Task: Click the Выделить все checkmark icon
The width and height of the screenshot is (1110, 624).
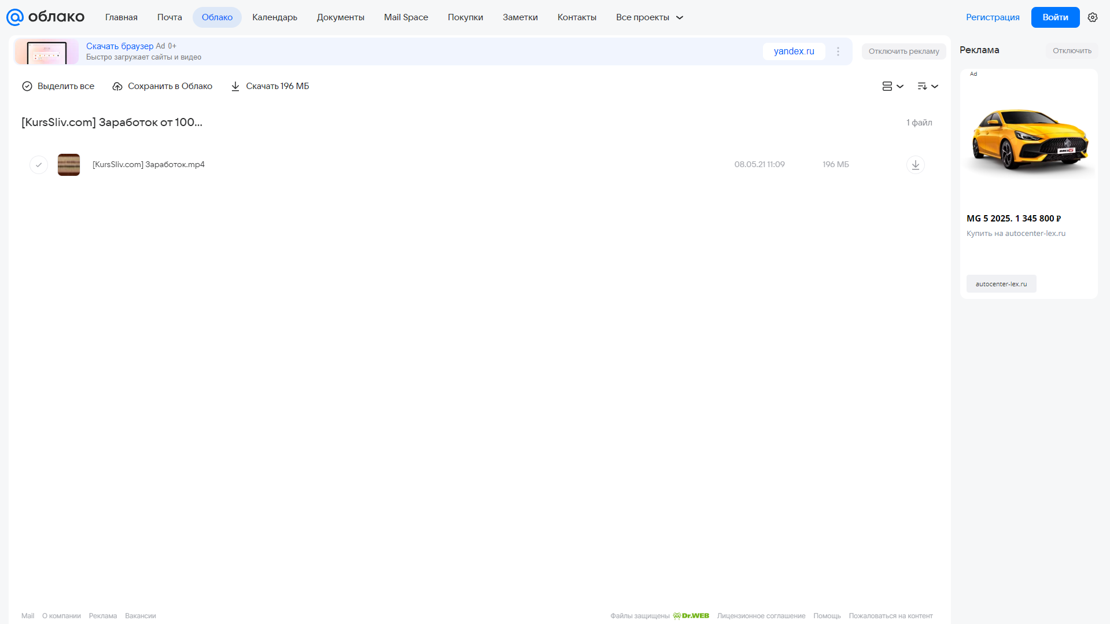Action: coord(27,86)
